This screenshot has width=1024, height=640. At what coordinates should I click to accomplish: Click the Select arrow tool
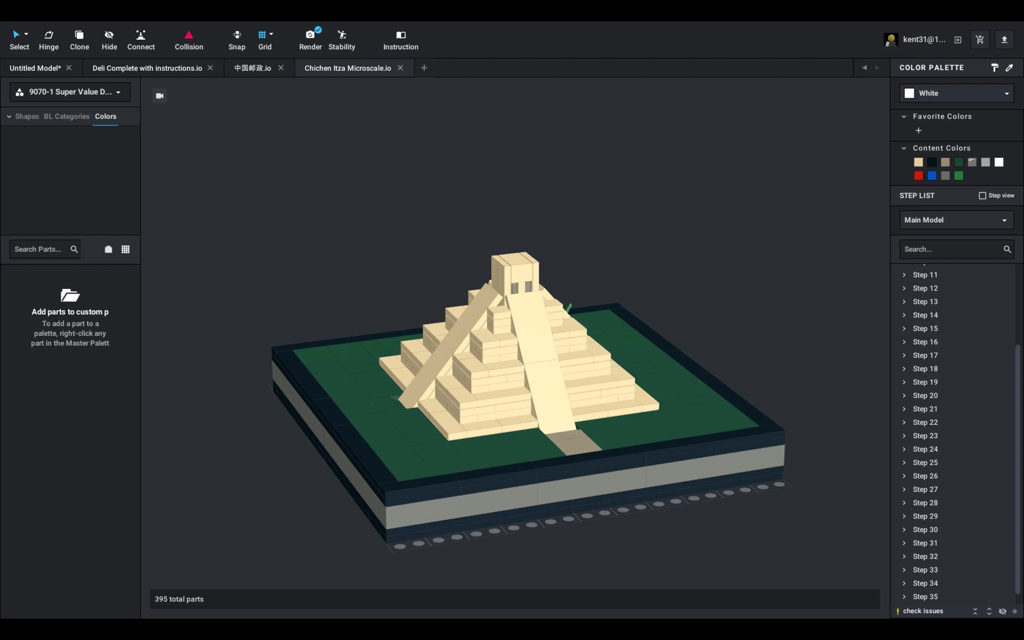tap(16, 34)
